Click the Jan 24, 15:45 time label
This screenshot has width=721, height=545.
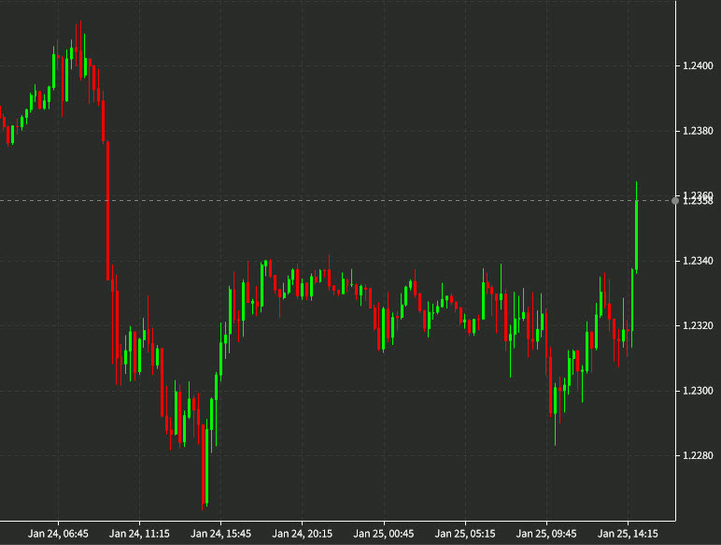tap(220, 534)
